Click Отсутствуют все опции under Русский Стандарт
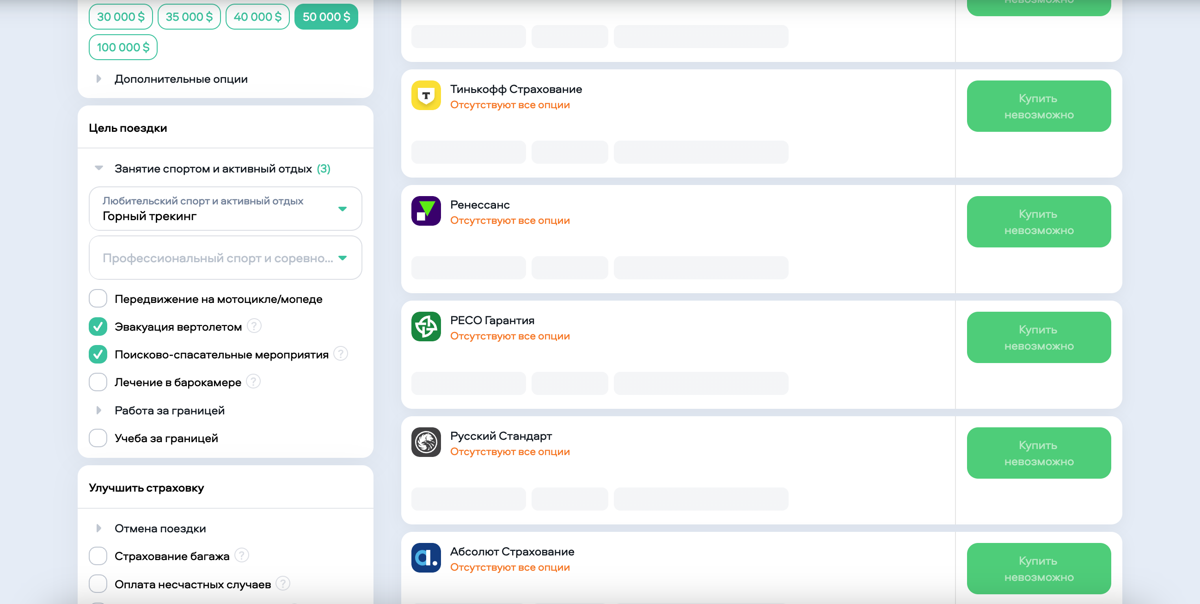 (x=510, y=451)
